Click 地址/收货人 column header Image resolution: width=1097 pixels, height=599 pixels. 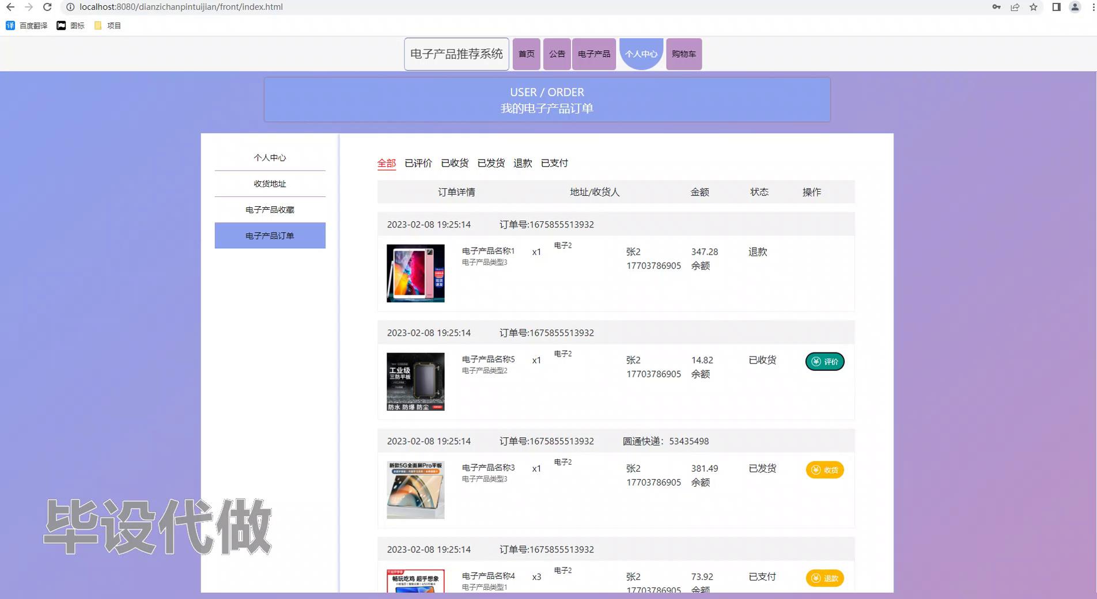pyautogui.click(x=595, y=192)
